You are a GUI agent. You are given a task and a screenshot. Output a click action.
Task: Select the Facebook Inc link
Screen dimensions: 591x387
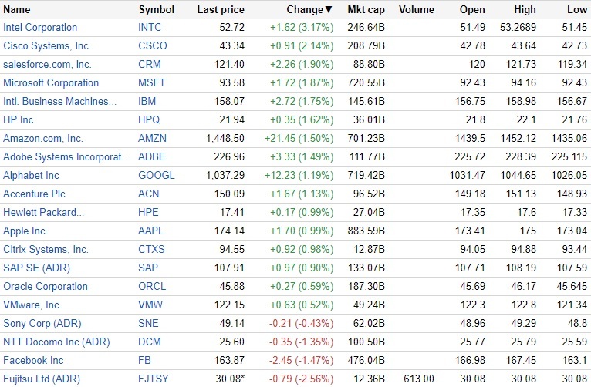click(x=32, y=361)
